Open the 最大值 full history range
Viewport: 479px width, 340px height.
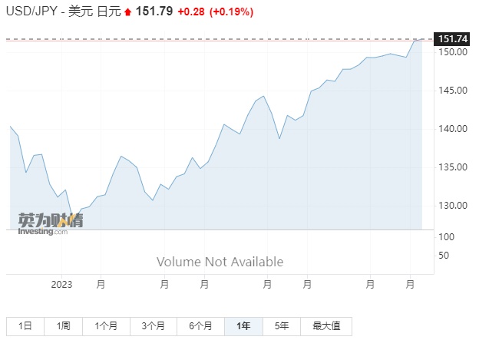(326, 325)
